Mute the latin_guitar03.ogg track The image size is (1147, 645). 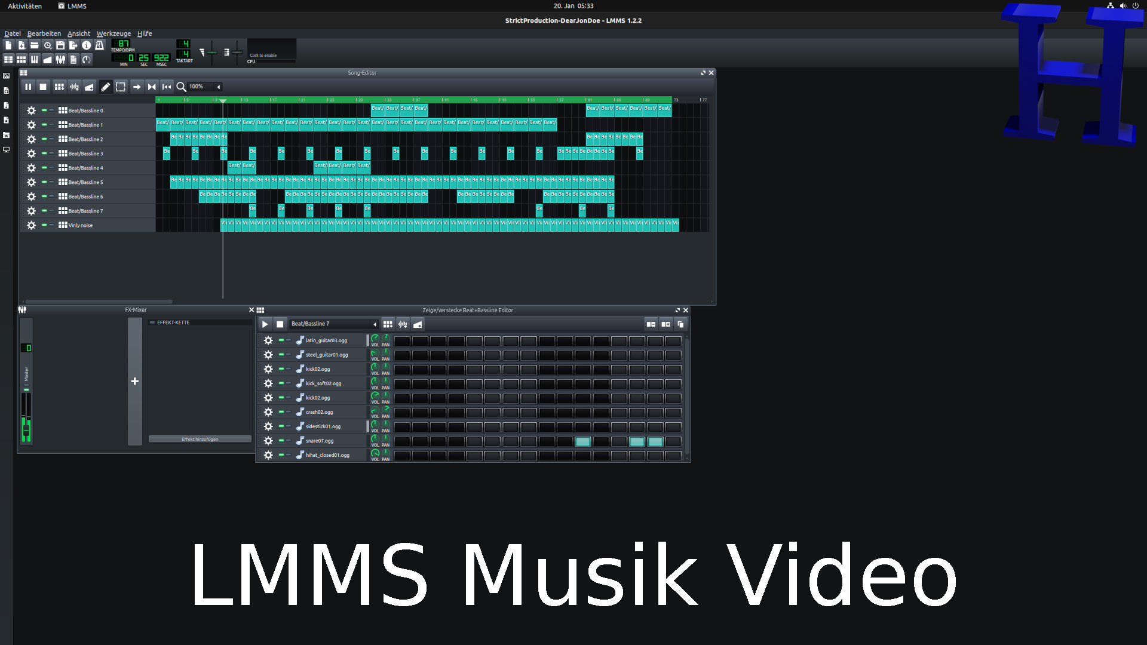pos(281,340)
